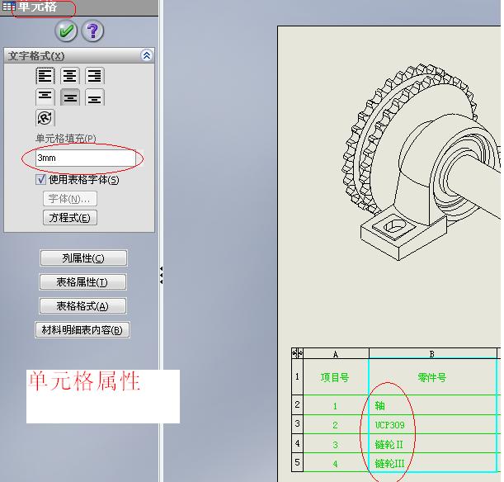The height and width of the screenshot is (482, 504).
Task: Click the text rotation icon
Action: [x=45, y=118]
